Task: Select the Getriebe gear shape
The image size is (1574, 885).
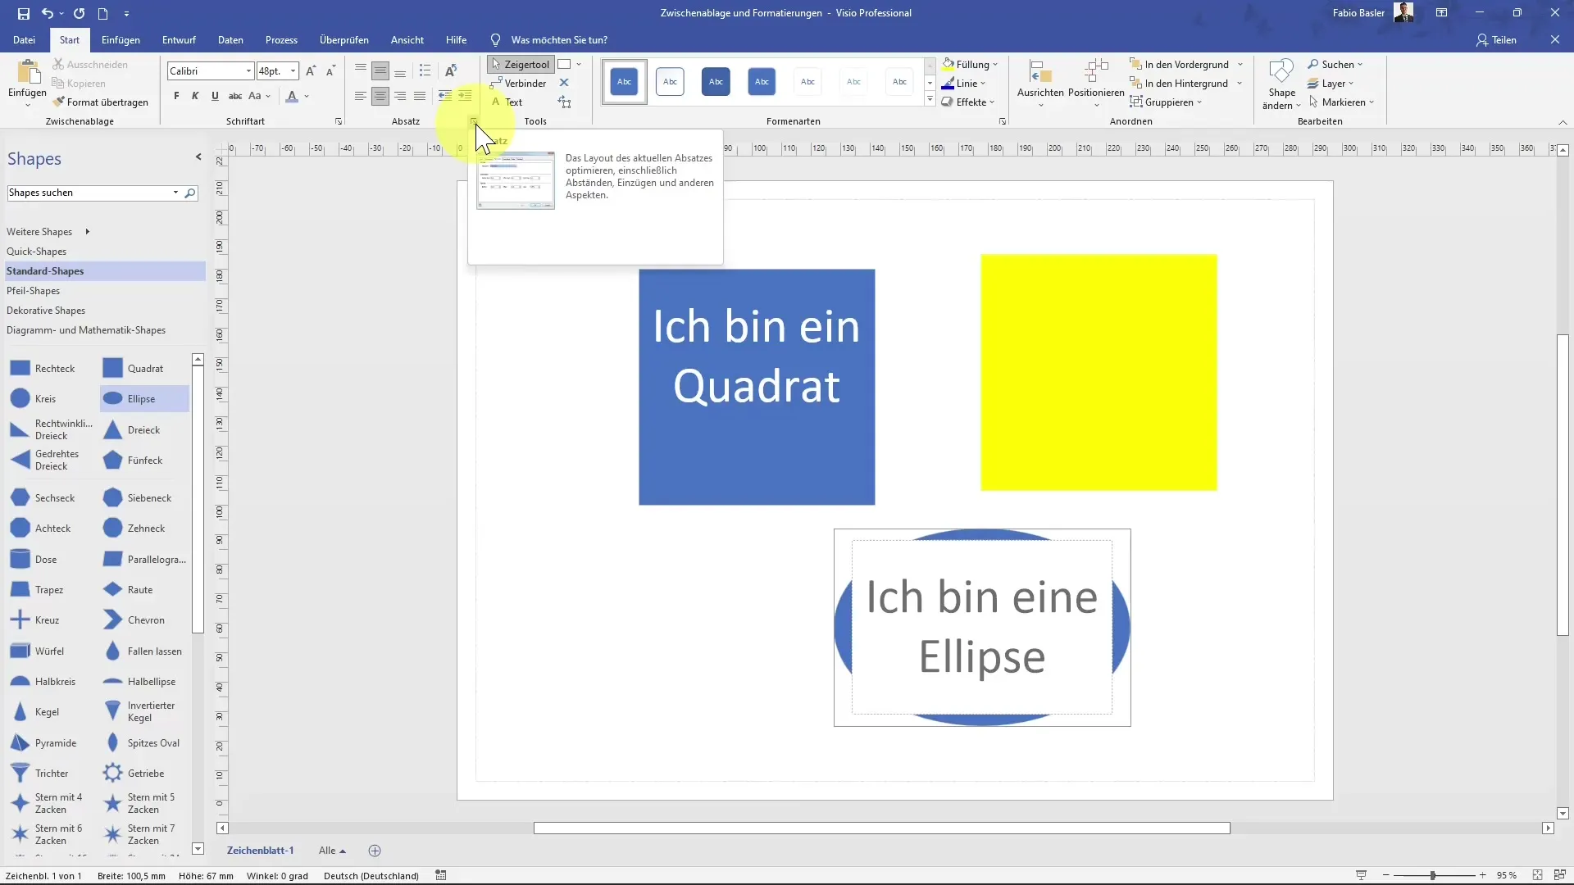Action: coord(134,774)
